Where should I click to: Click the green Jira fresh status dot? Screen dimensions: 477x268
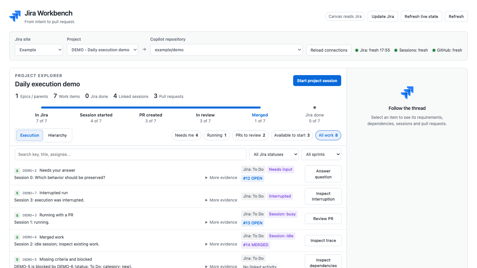point(357,50)
